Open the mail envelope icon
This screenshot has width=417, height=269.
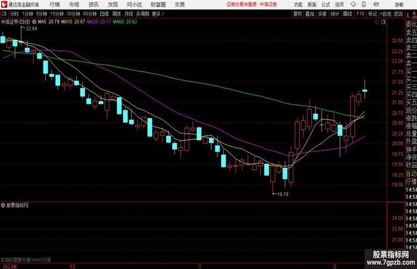coord(376,4)
